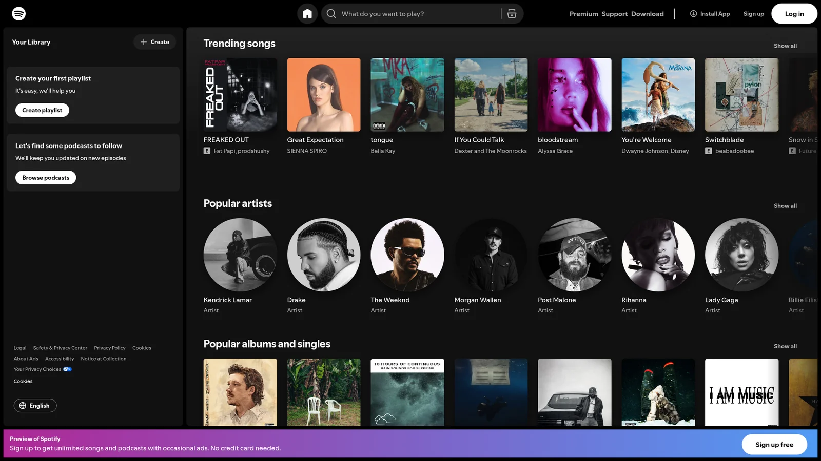Open FREAKED OUT album cover
The image size is (821, 461).
pyautogui.click(x=240, y=95)
